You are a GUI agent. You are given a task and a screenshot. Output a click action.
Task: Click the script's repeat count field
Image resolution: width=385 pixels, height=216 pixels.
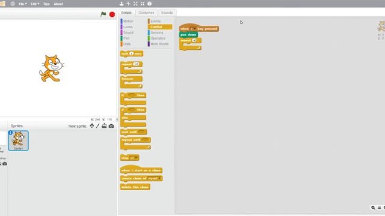click(194, 40)
